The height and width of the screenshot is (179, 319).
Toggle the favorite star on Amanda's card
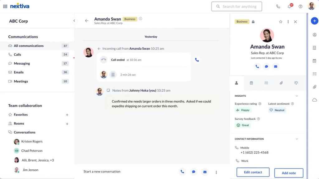tap(280, 22)
